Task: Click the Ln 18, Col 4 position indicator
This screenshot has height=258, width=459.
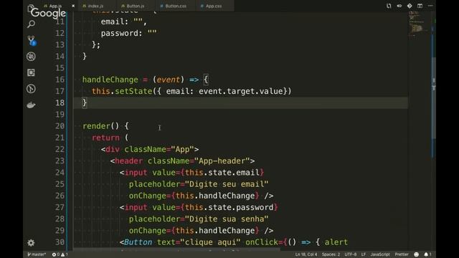Action: pos(306,254)
